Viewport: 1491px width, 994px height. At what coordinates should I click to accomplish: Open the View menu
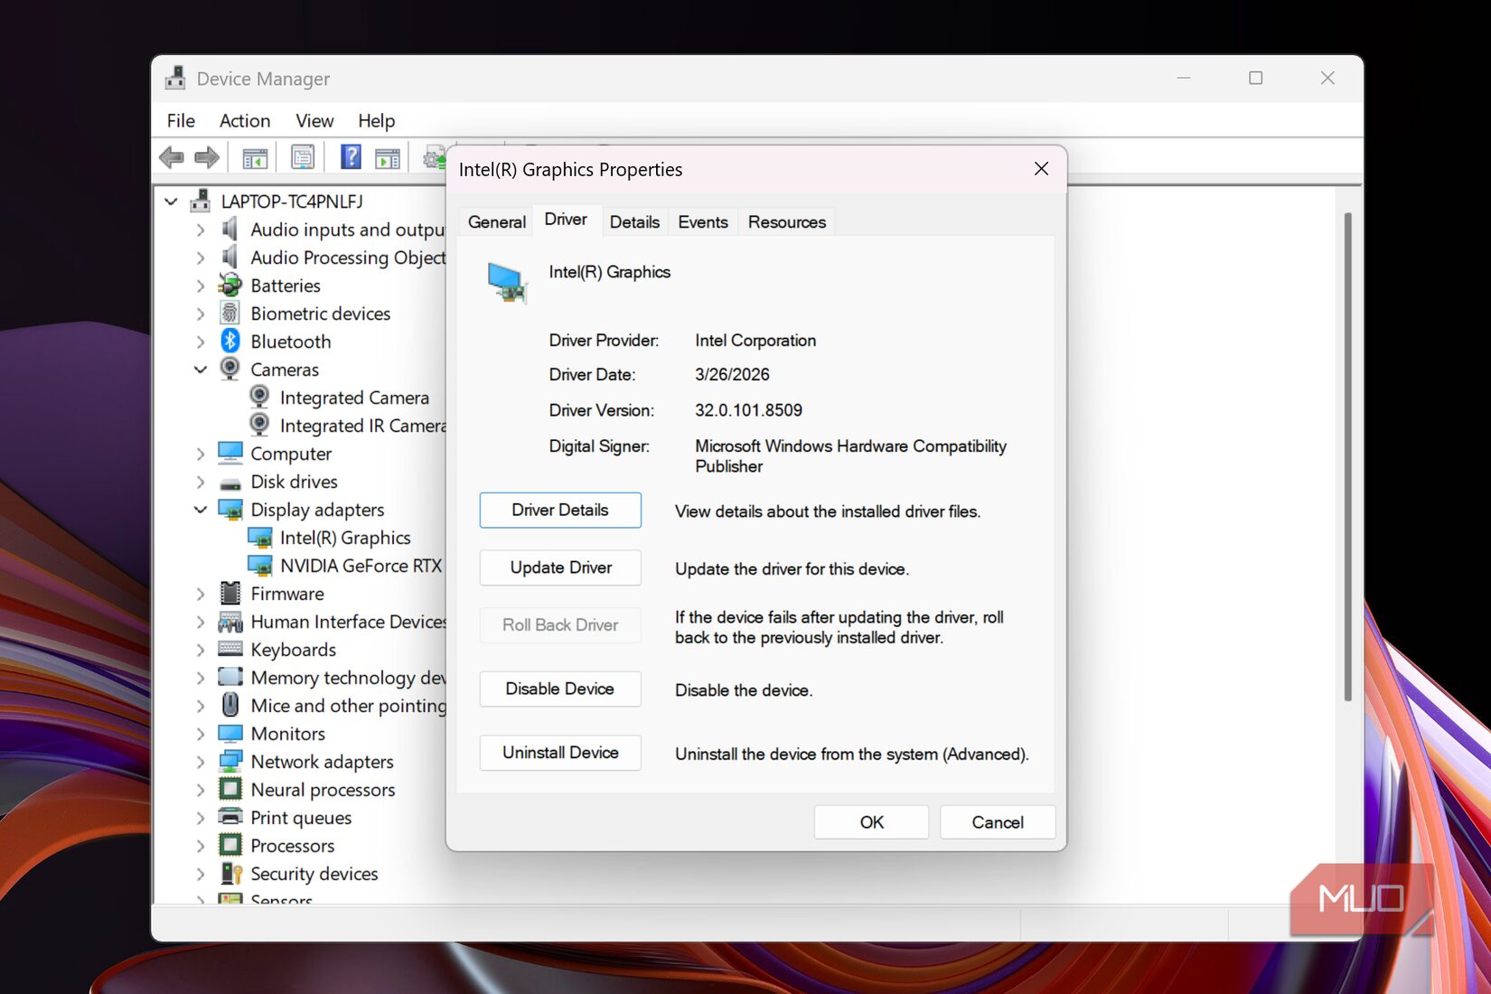(x=314, y=120)
